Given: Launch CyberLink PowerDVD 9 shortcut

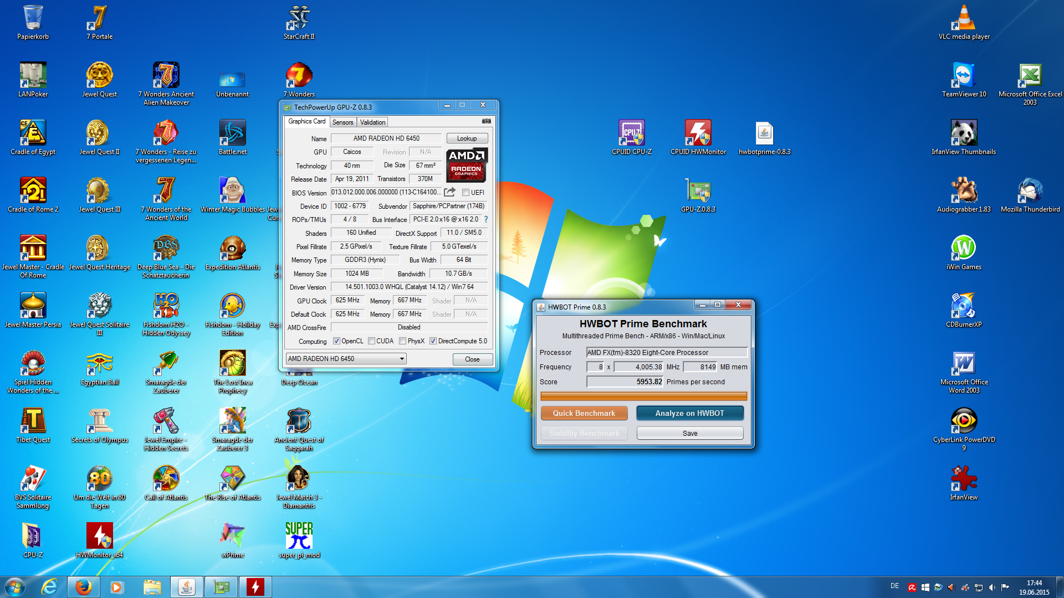Looking at the screenshot, I should 964,429.
